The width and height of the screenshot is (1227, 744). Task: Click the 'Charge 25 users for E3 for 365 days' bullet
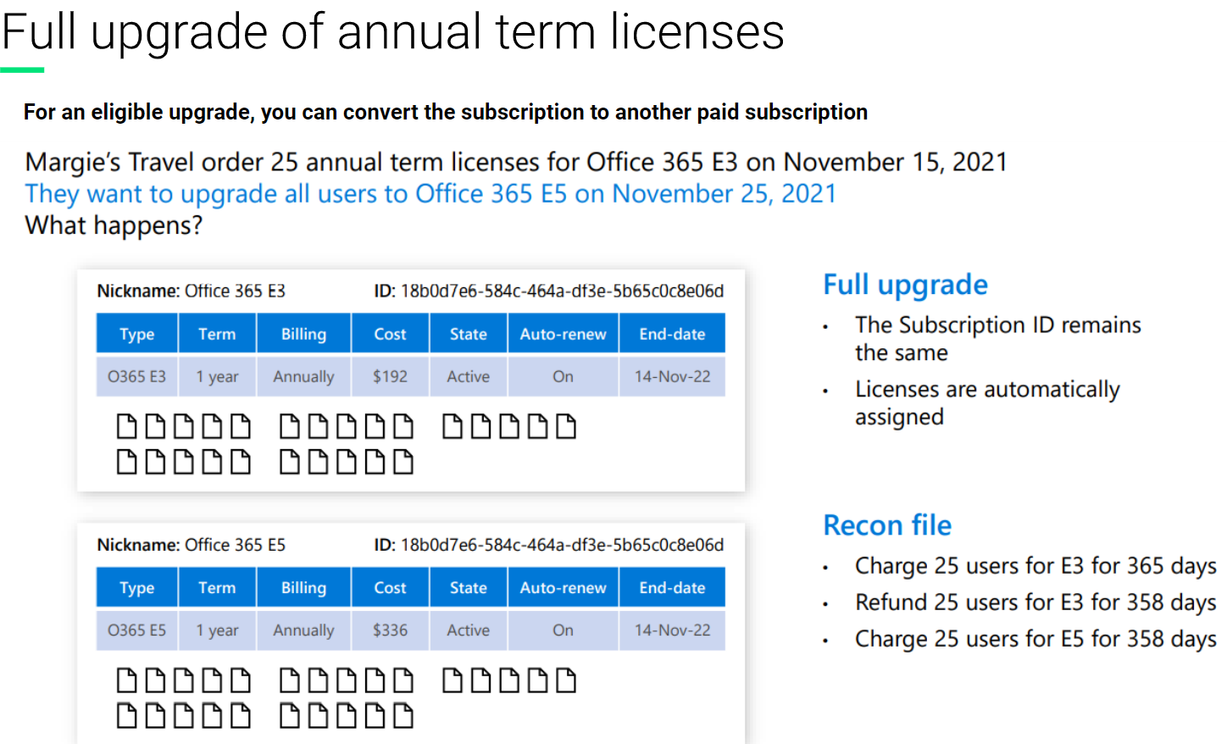(1035, 566)
